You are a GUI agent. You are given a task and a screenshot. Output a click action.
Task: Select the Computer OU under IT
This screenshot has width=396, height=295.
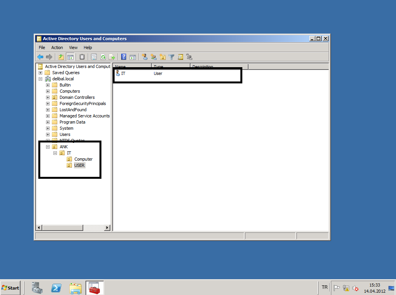click(83, 159)
